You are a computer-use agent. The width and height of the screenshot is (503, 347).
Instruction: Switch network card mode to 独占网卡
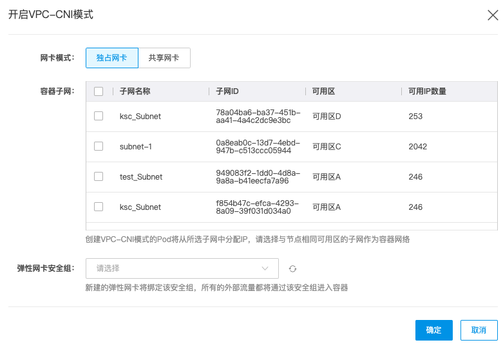111,57
